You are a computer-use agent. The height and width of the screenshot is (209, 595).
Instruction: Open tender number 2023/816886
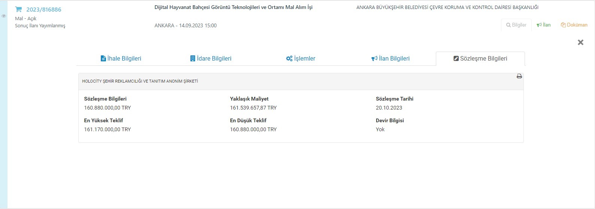coord(43,10)
